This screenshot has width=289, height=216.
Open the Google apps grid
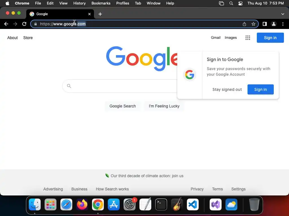248,38
